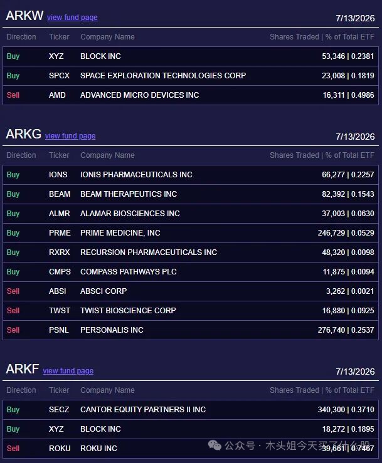This screenshot has width=382, height=463.
Task: Select the AMD sell row in ARKW
Action: pyautogui.click(x=191, y=95)
